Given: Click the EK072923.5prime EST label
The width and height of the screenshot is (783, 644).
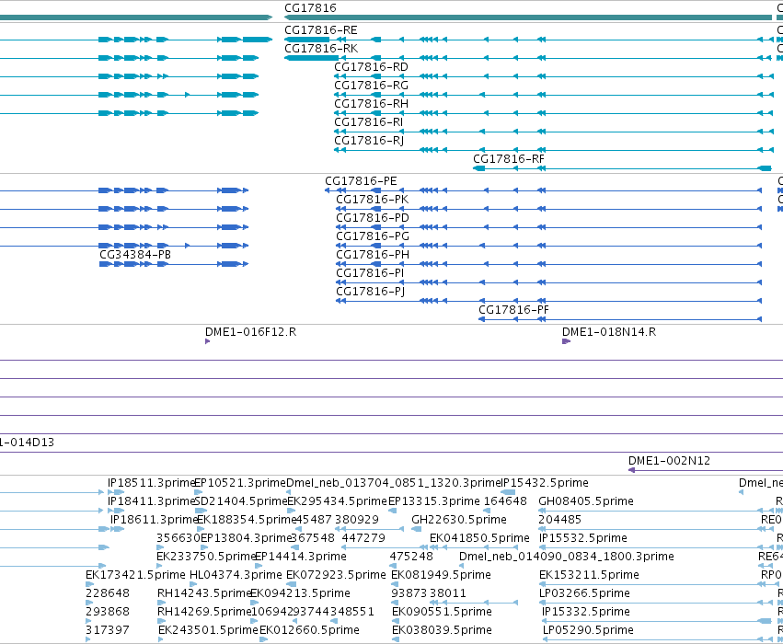Looking at the screenshot, I should tap(336, 575).
